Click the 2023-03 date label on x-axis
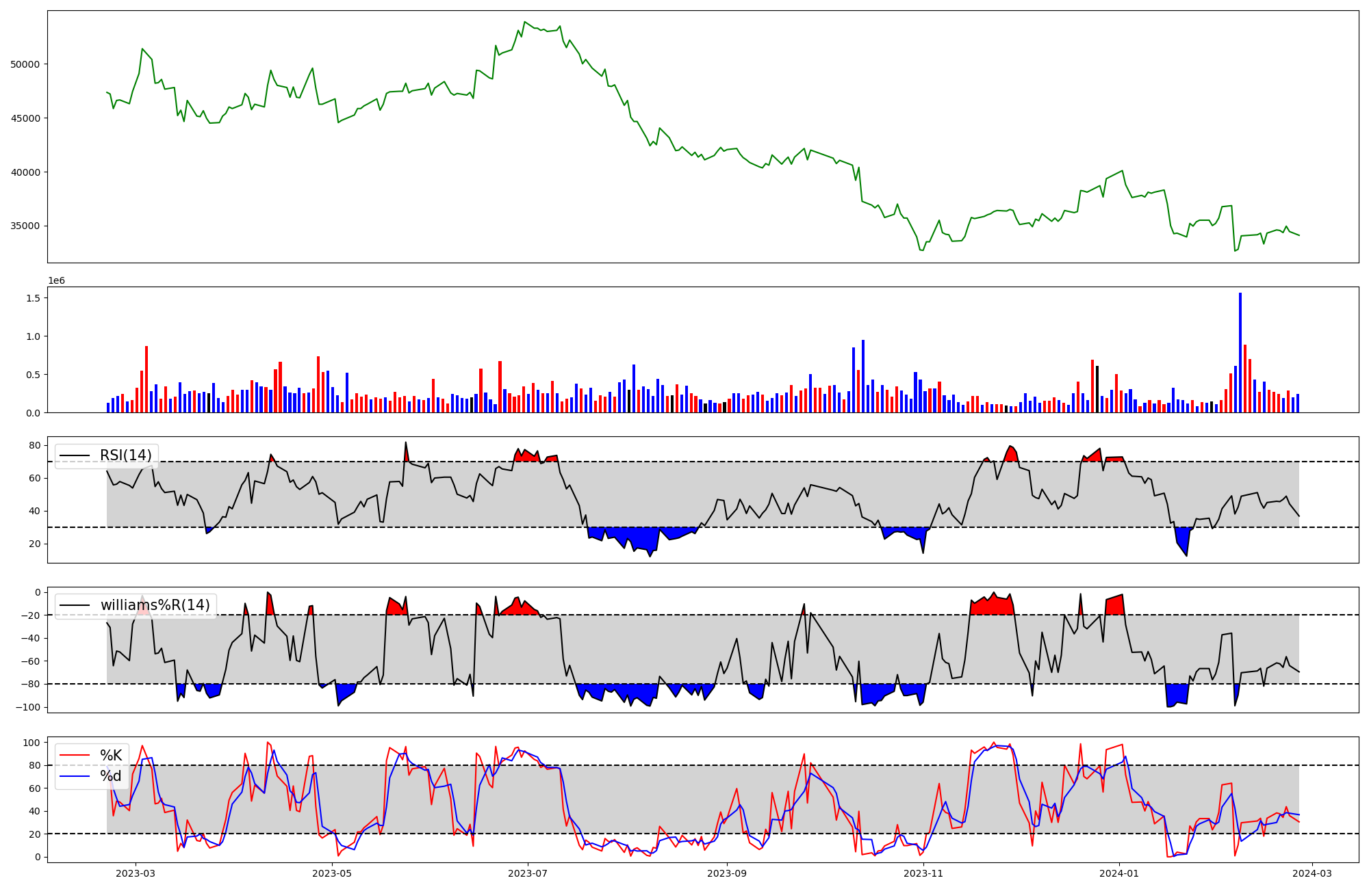 click(x=136, y=873)
